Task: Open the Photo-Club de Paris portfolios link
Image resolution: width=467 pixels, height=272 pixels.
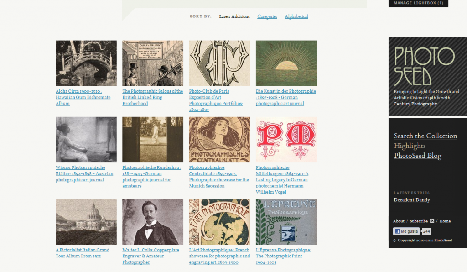Action: pos(216,100)
